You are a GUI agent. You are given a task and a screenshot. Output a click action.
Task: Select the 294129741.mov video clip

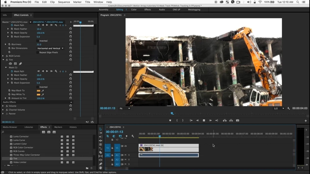[x=168, y=148]
